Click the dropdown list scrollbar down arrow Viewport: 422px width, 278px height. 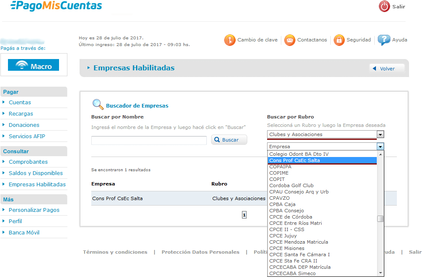pos(380,273)
